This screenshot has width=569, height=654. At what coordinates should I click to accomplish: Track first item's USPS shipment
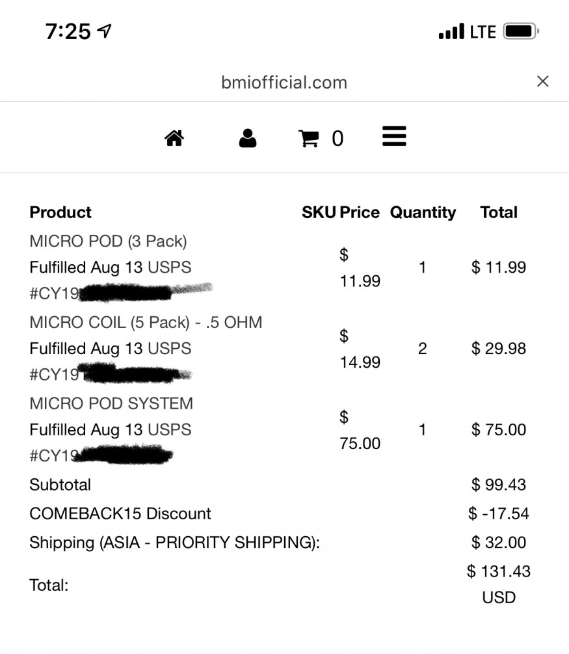170,267
